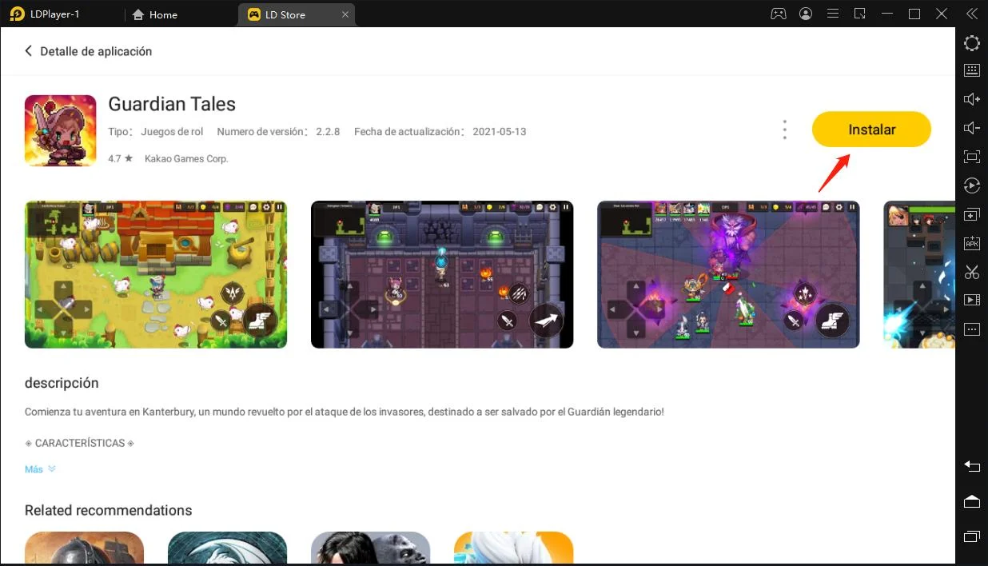
Task: Open the gamepad icon in title bar
Action: click(x=778, y=14)
